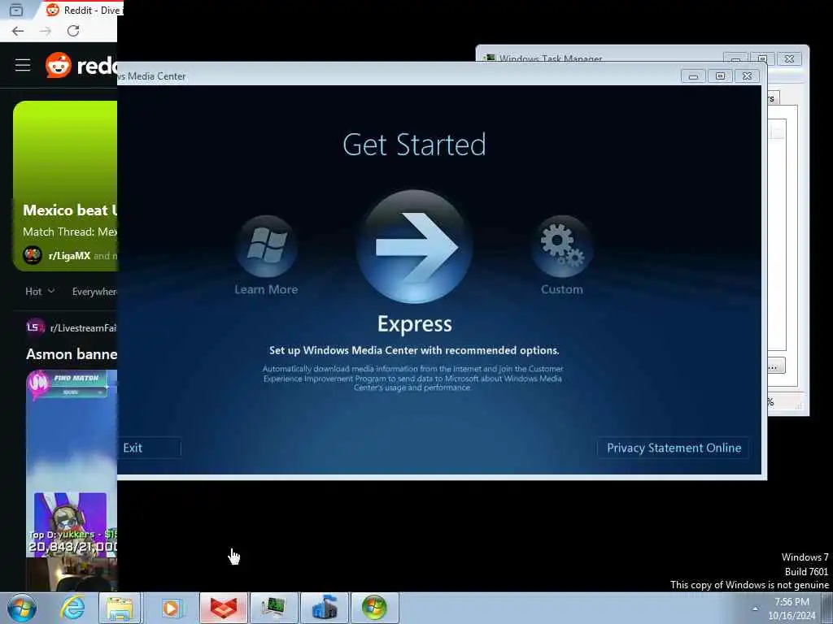833x624 pixels.
Task: Open Windows Media Player taskbar icon
Action: click(171, 608)
